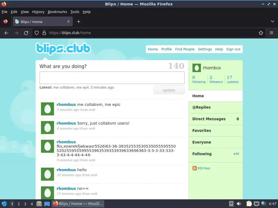Open the RSS feed icon
Image resolution: width=278 pixels, height=208 pixels.
194,168
